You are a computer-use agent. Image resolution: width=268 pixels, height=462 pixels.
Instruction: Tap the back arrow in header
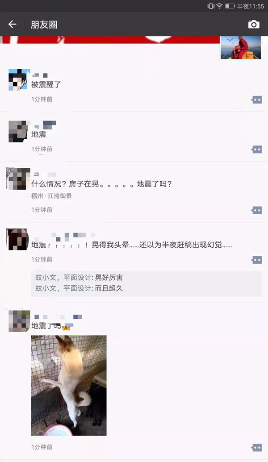[13, 24]
